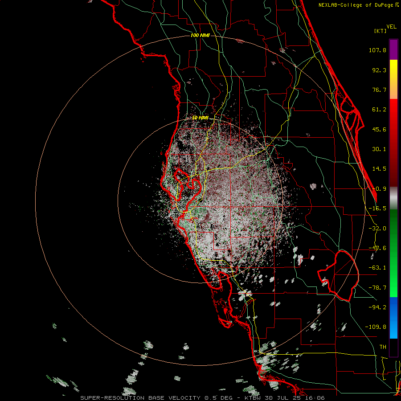Pick the red segment of the color bar
The image size is (401, 401).
[393, 143]
